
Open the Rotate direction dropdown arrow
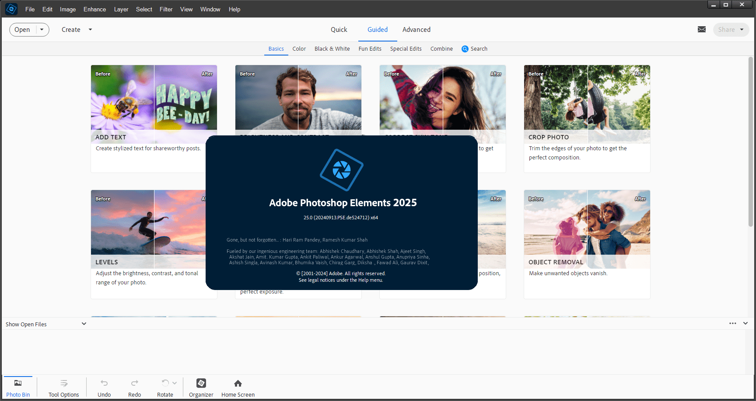pyautogui.click(x=175, y=383)
